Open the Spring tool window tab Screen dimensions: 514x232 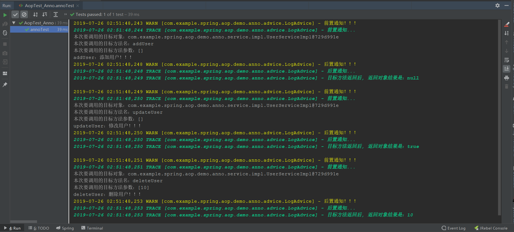coord(65,228)
